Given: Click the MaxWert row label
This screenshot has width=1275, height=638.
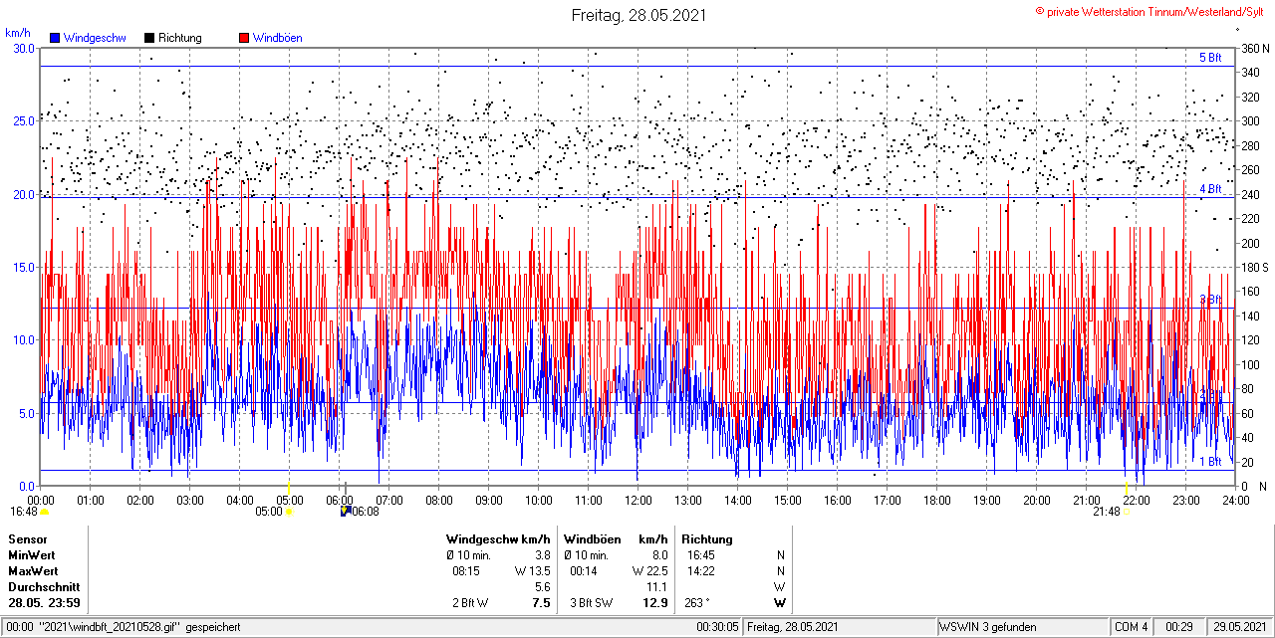Looking at the screenshot, I should point(33,571).
